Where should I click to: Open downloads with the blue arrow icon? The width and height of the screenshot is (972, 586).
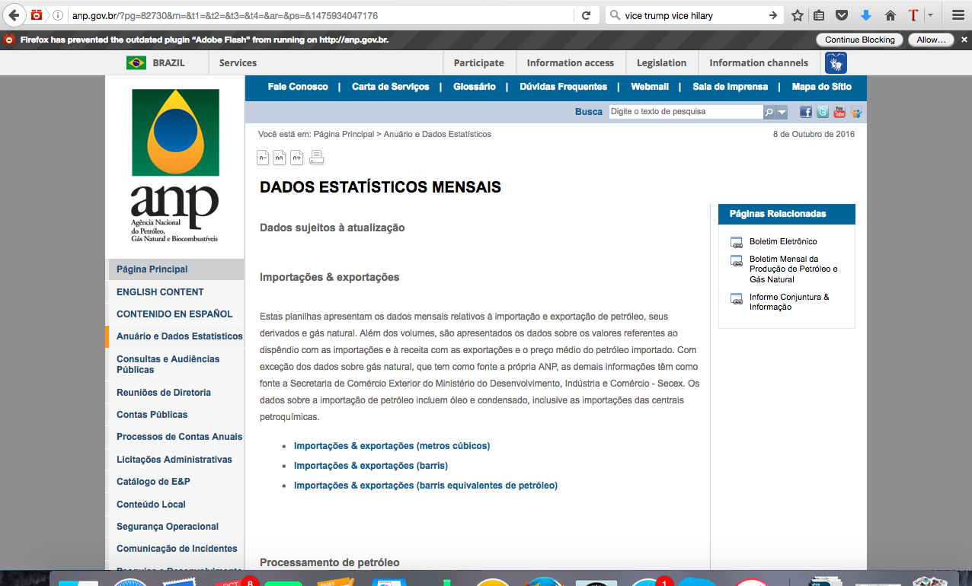(866, 15)
